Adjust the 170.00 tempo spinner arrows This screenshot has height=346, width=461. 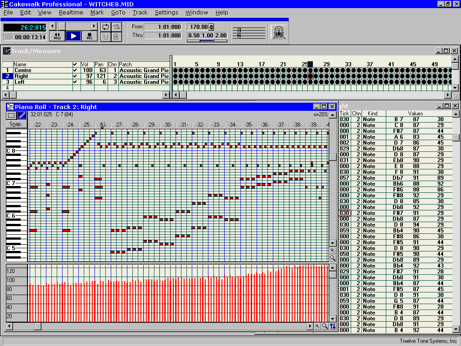211,27
